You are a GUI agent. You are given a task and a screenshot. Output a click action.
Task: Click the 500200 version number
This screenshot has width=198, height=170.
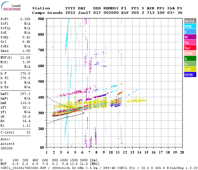7,148
